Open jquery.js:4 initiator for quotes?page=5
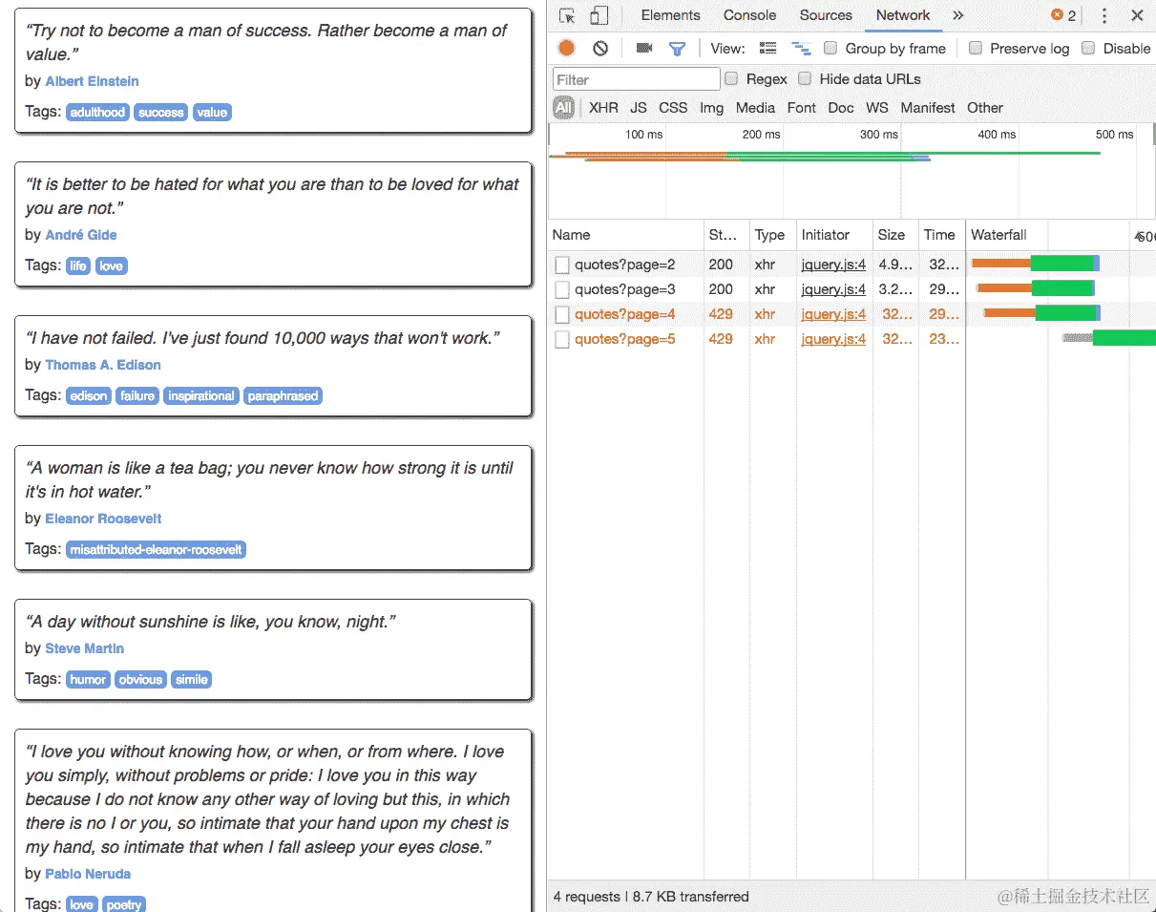 coord(833,339)
